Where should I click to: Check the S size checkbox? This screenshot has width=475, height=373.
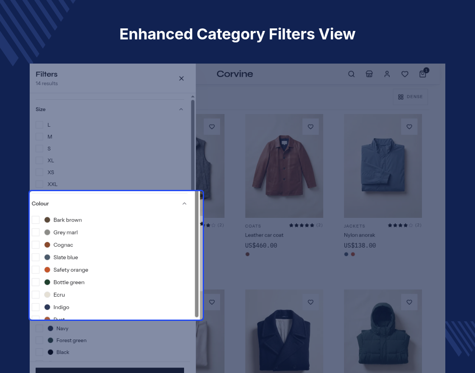pos(39,148)
